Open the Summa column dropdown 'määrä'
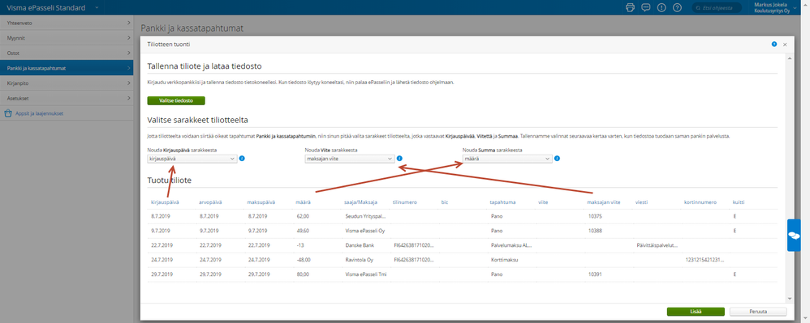Image resolution: width=810 pixels, height=323 pixels. tap(508, 159)
